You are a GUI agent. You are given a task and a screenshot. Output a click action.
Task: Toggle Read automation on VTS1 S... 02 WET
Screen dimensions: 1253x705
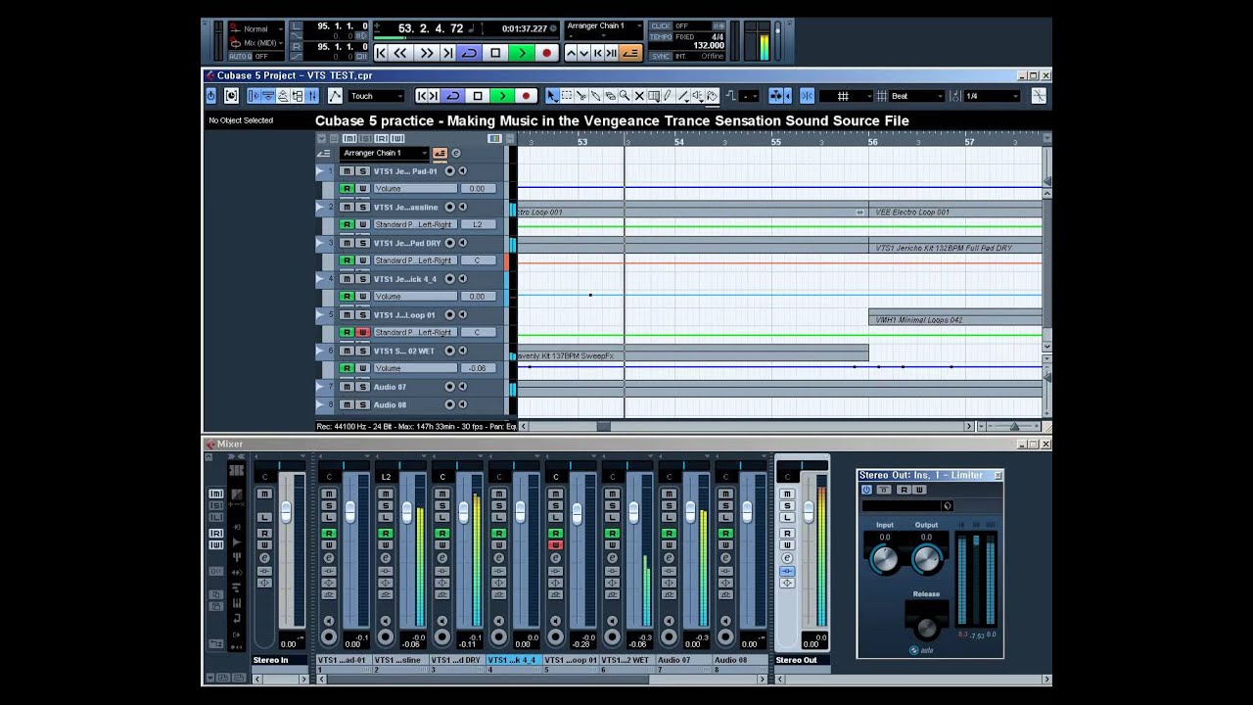click(347, 368)
